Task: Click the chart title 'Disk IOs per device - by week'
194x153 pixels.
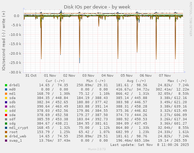Action: [x=97, y=7]
